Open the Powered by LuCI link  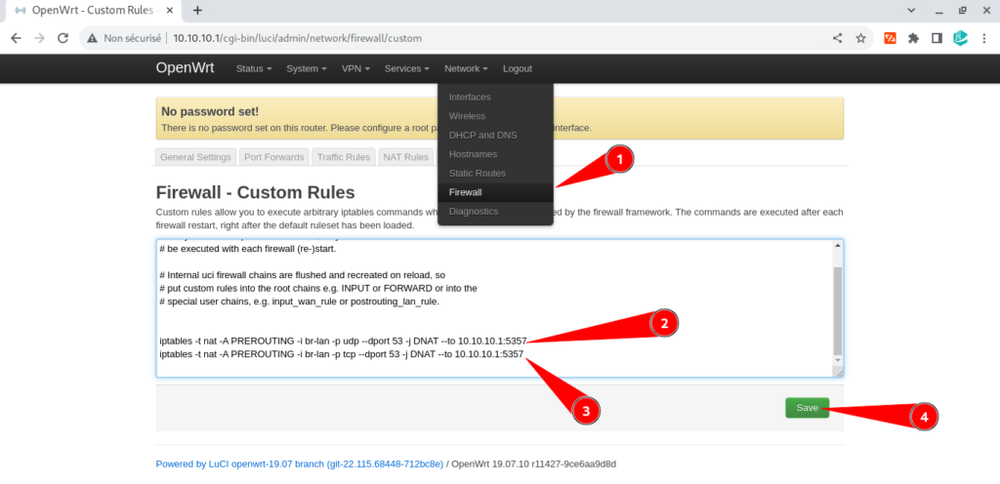point(300,464)
